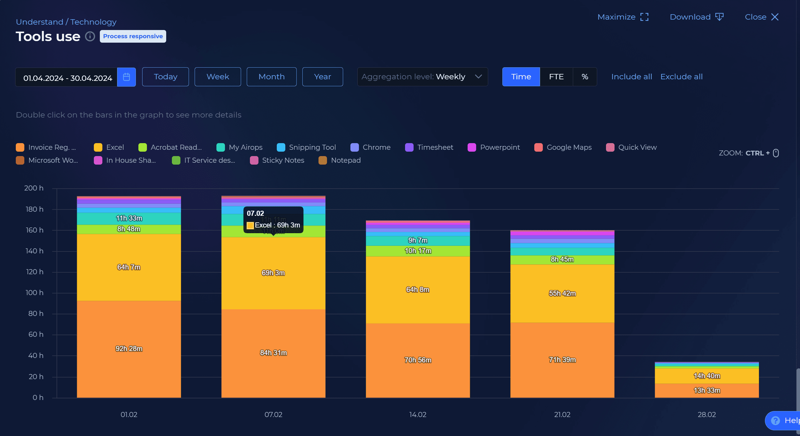Click the Download arrow icon
The height and width of the screenshot is (436, 800).
point(719,17)
